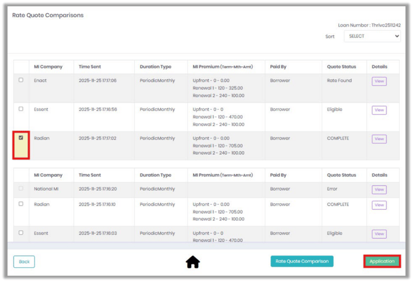Tick the bottom Essent 17:16:03 checkbox
The width and height of the screenshot is (413, 282).
point(21,233)
